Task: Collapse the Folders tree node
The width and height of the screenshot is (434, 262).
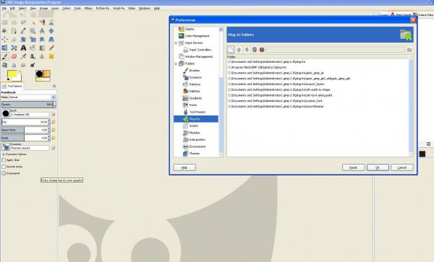Action: 176,64
